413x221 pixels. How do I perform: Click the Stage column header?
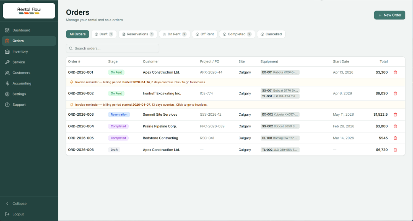pyautogui.click(x=113, y=62)
